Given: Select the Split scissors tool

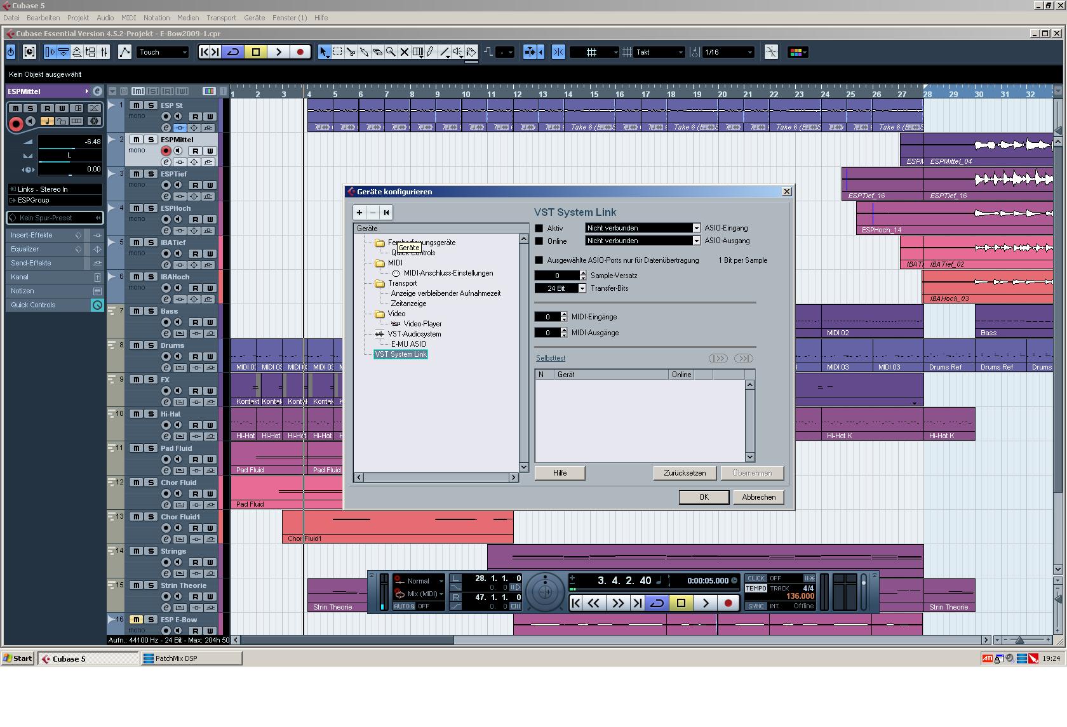Looking at the screenshot, I should click(351, 52).
